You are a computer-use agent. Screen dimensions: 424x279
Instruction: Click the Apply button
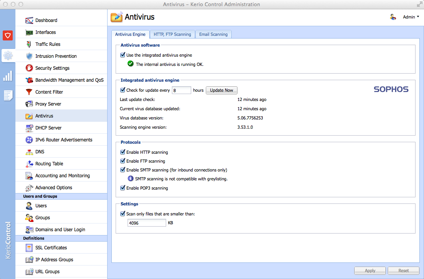pyautogui.click(x=370, y=271)
